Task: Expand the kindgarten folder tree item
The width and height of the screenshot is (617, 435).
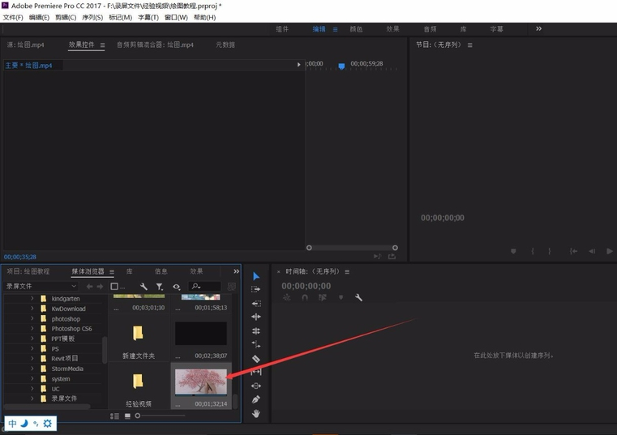Action: click(x=33, y=299)
